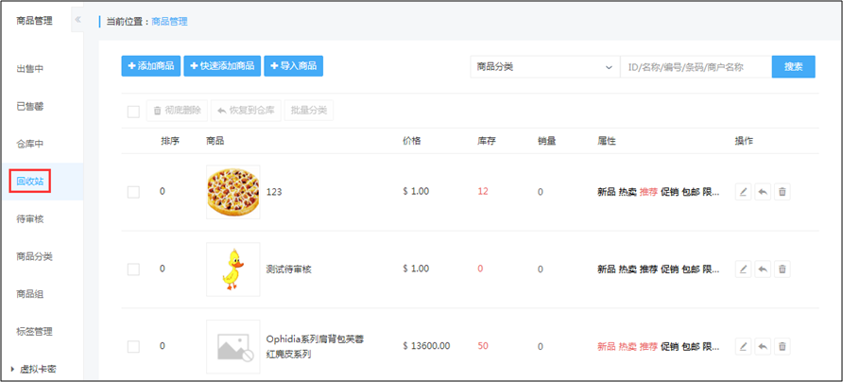This screenshot has height=382, width=843.
Task: Delete the 123 product permanently
Action: tap(783, 192)
